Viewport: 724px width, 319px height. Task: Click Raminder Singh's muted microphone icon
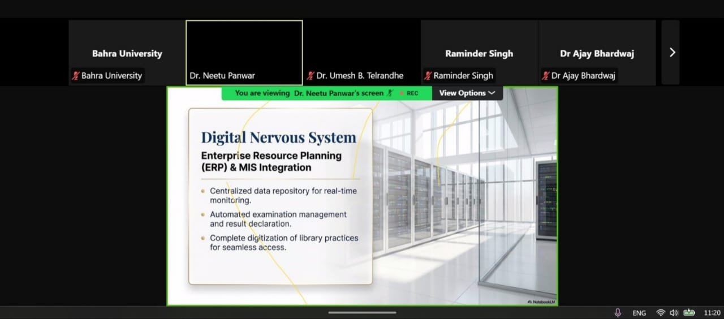coord(428,76)
